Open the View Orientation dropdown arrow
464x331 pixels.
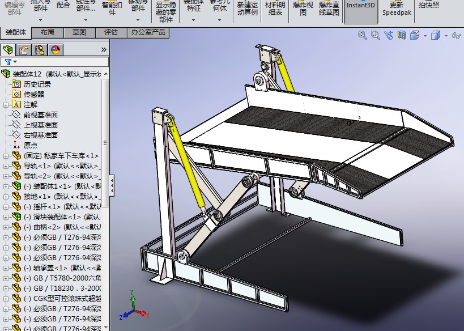(425, 36)
